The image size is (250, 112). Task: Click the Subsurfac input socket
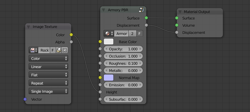click(x=100, y=99)
